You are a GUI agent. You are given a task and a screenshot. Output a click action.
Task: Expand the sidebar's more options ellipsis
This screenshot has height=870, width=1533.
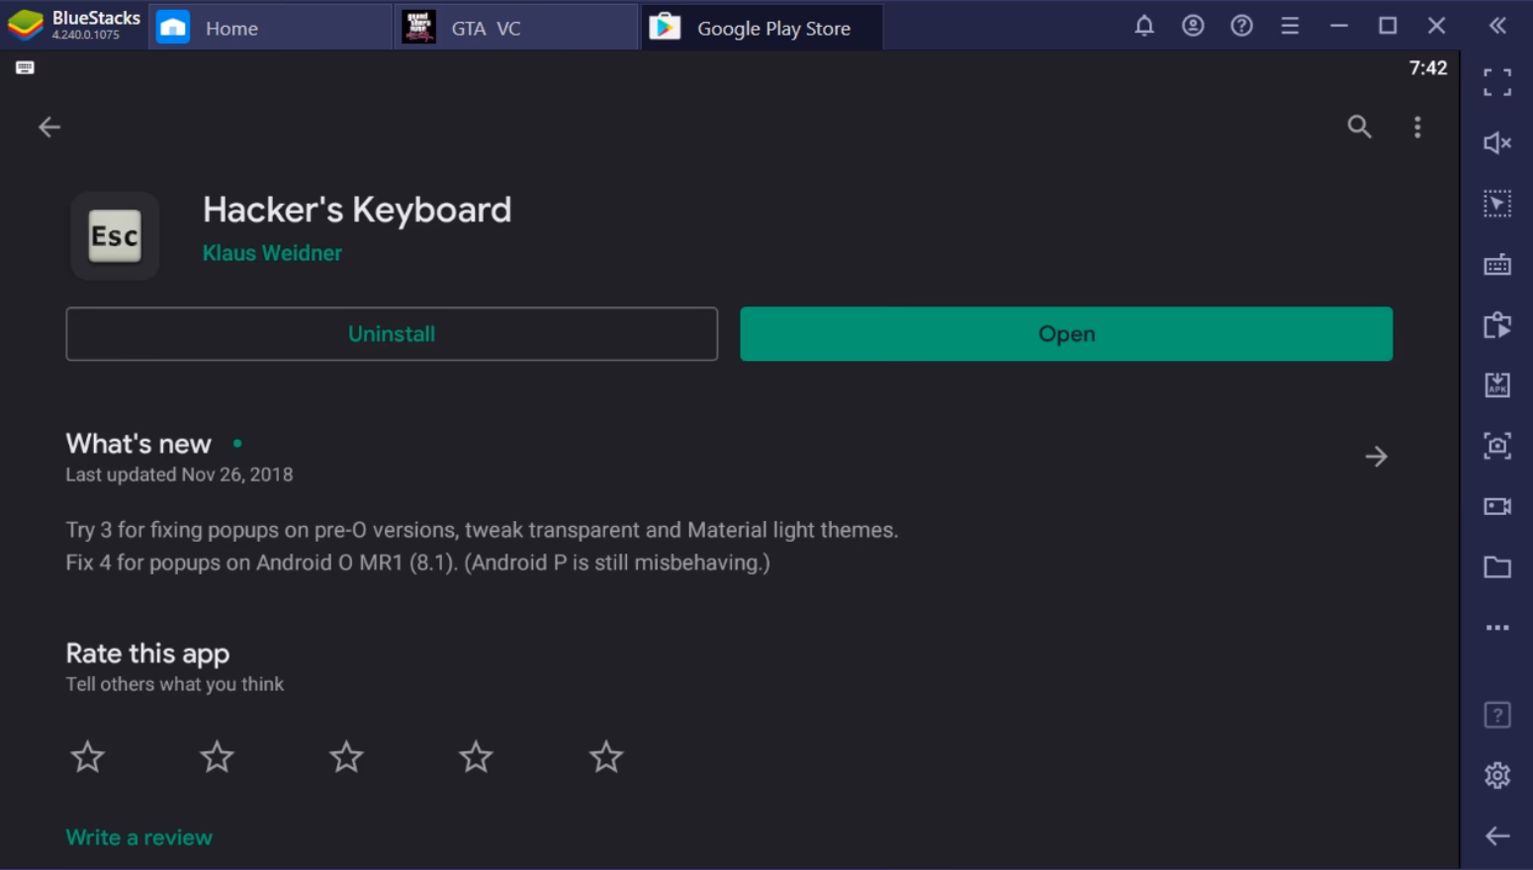pyautogui.click(x=1496, y=628)
